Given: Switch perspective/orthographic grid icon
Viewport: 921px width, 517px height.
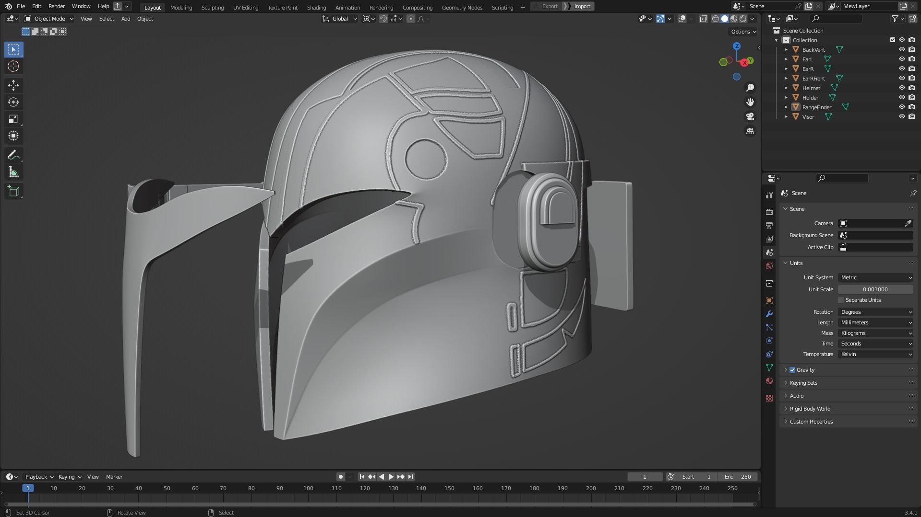Looking at the screenshot, I should point(750,131).
